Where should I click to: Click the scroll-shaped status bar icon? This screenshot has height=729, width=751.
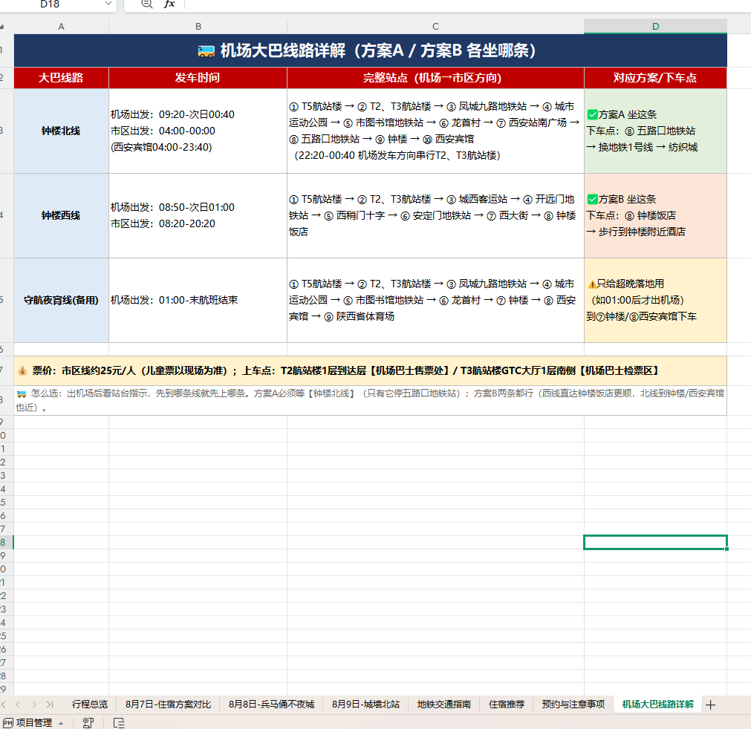(88, 723)
